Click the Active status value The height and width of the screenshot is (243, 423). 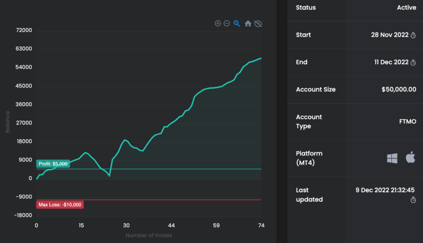pyautogui.click(x=406, y=8)
